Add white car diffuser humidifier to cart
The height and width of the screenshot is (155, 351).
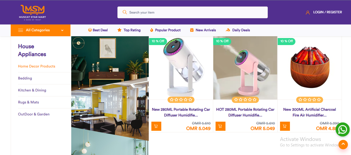coord(156,126)
